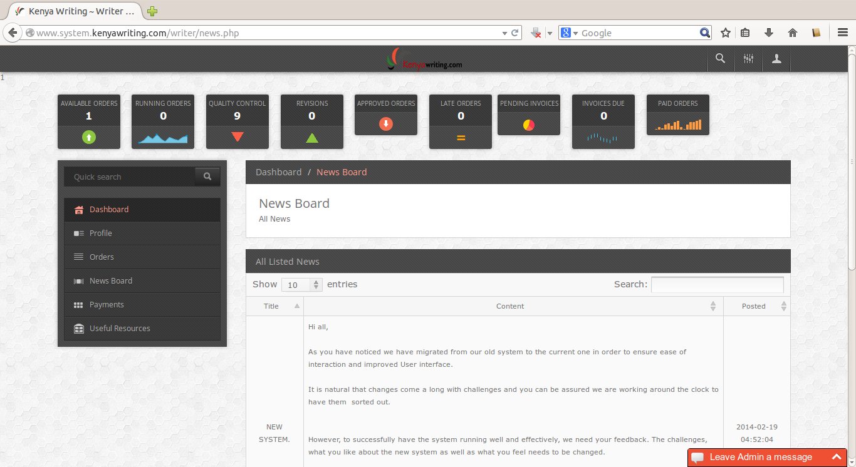This screenshot has width=856, height=467.
Task: Click the red triangle under Quality Control
Action: point(237,136)
